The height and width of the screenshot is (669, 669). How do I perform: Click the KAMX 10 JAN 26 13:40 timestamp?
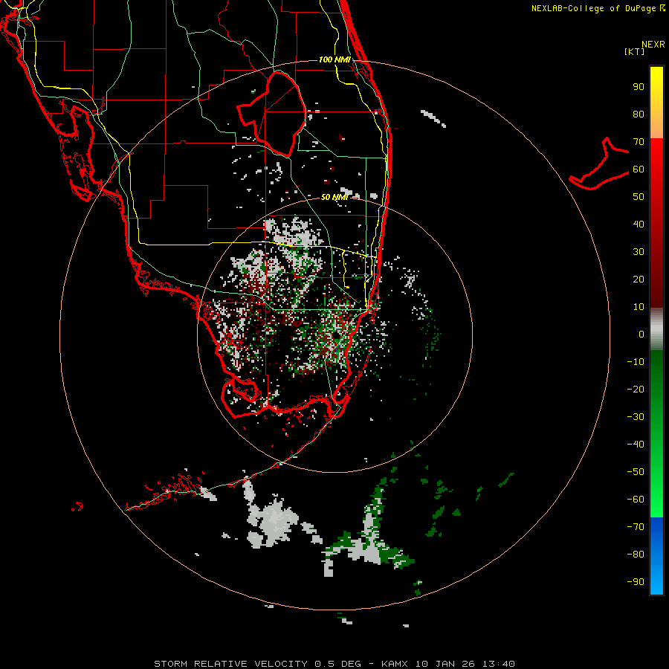448,664
